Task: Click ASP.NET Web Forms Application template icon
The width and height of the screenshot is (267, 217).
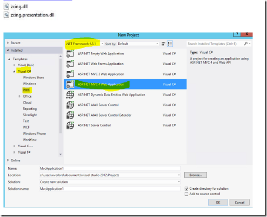Action: tap(70, 64)
